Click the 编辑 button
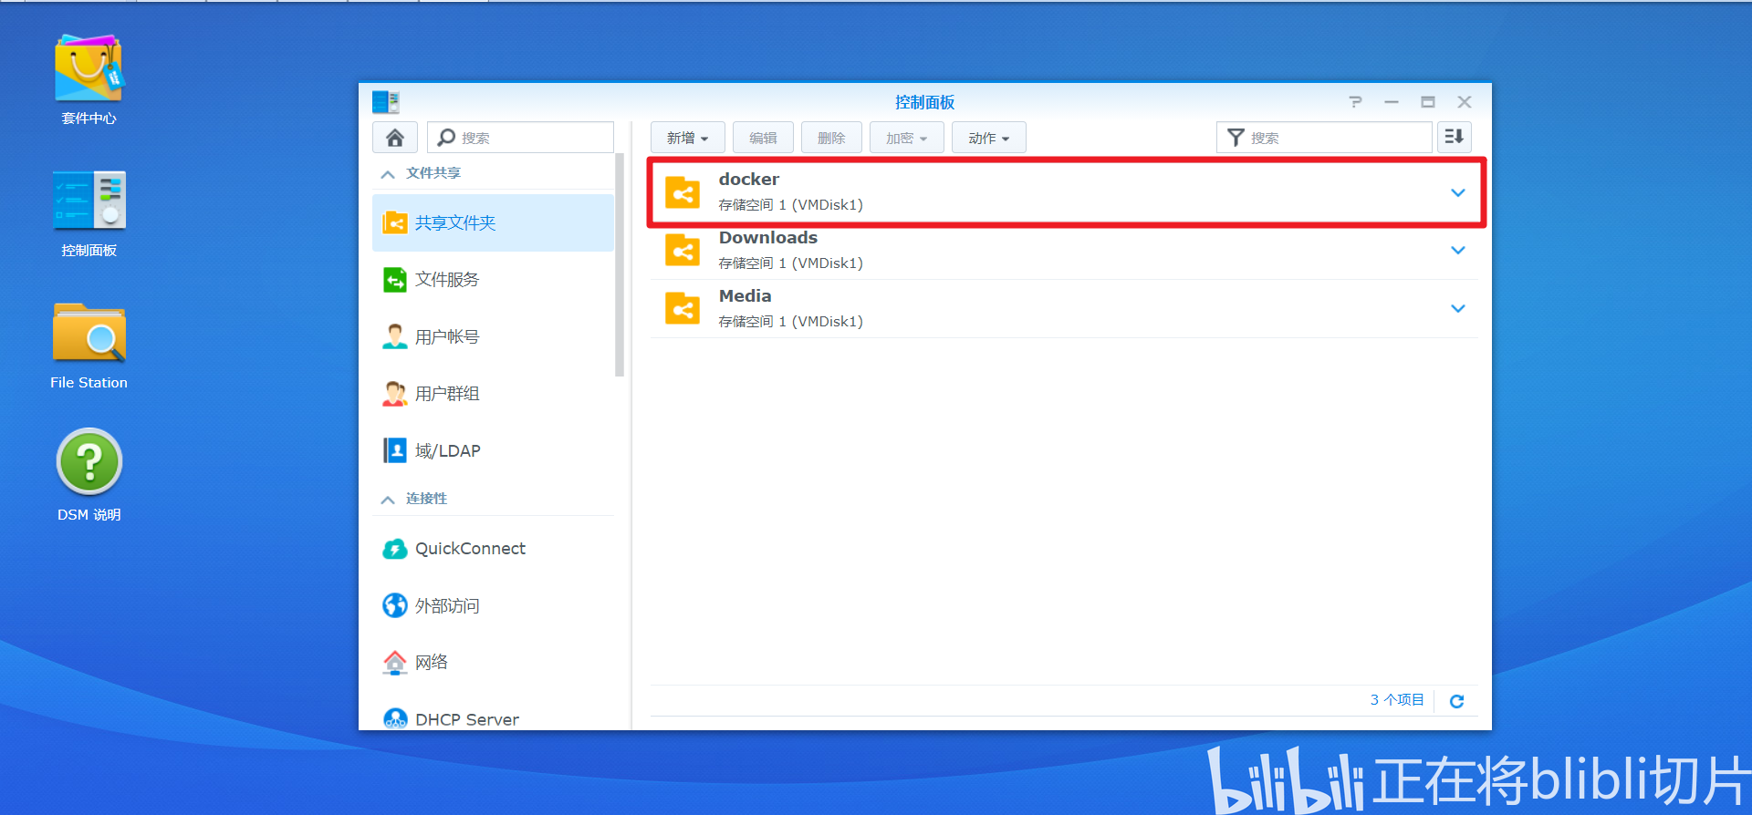Image resolution: width=1752 pixels, height=815 pixels. 763,138
